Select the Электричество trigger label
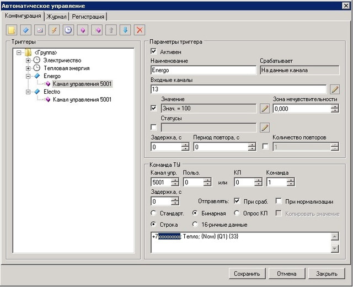 coord(62,60)
